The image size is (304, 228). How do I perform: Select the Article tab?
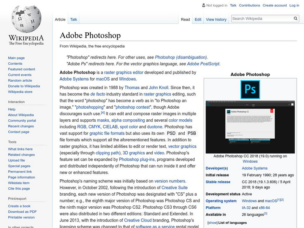pos(60,19)
